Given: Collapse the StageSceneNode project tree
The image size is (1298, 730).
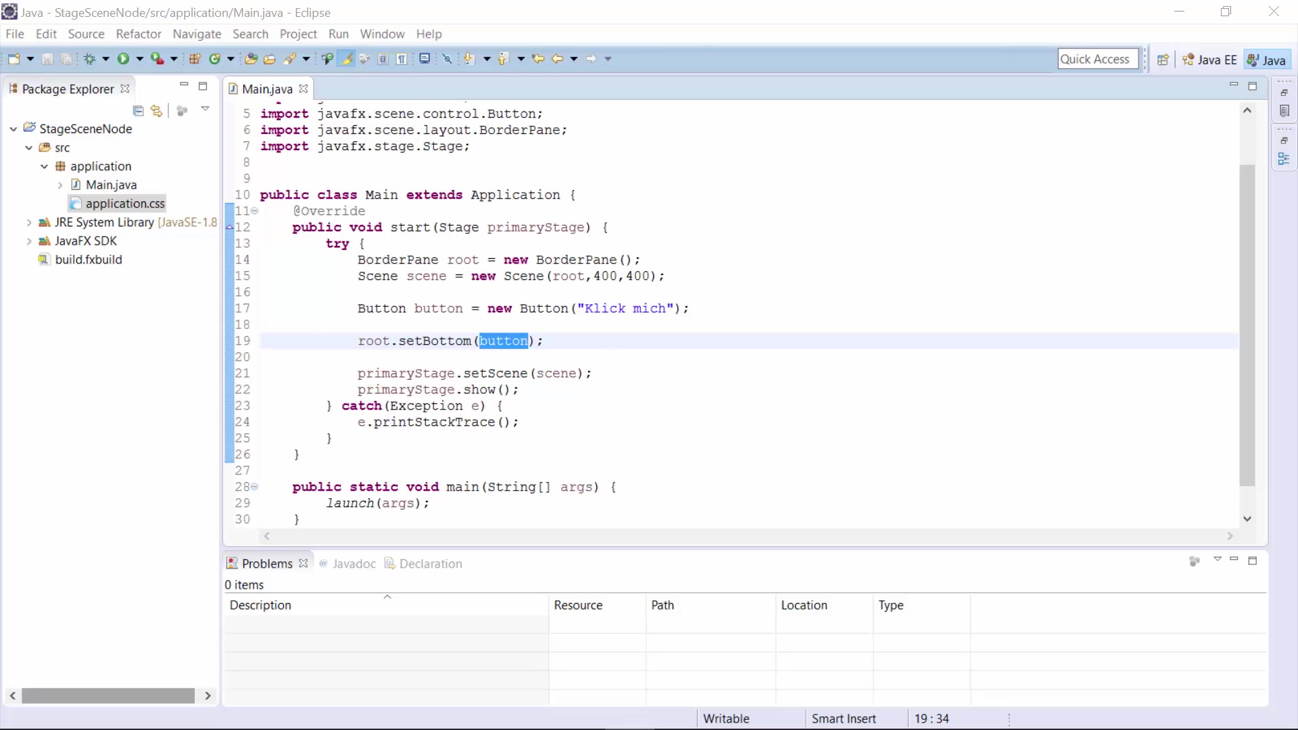Looking at the screenshot, I should pyautogui.click(x=14, y=128).
